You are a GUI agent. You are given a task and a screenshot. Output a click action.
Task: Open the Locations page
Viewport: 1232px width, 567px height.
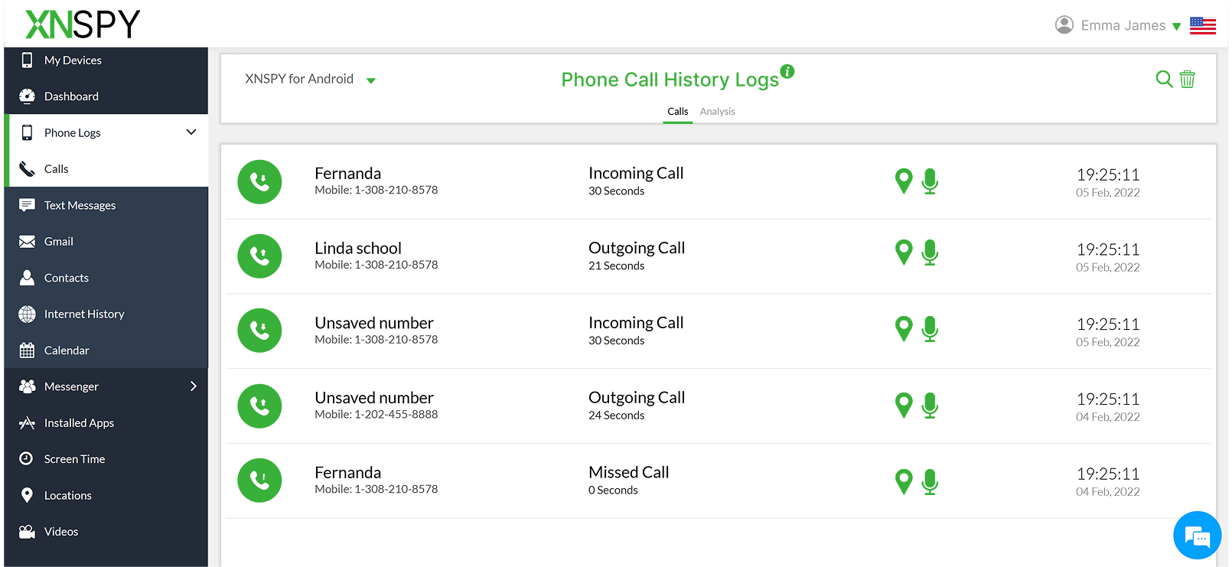pos(67,495)
